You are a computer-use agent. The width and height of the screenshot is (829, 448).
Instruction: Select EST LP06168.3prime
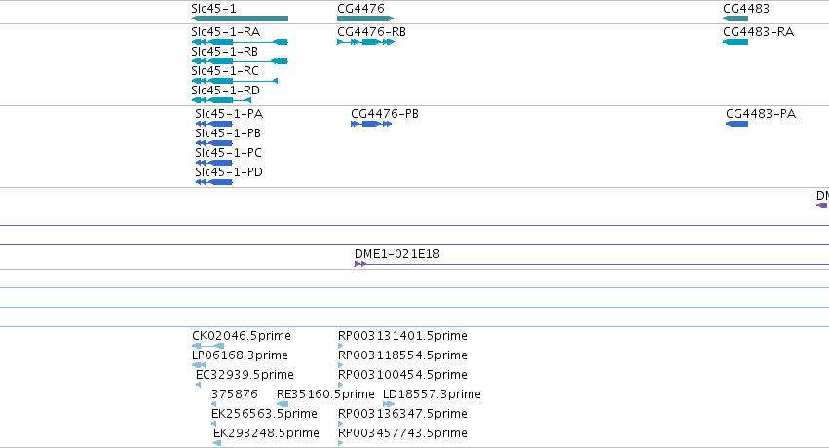point(199,365)
